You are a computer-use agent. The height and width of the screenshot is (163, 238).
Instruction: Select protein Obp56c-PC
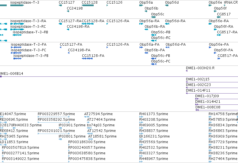(x=161, y=61)
